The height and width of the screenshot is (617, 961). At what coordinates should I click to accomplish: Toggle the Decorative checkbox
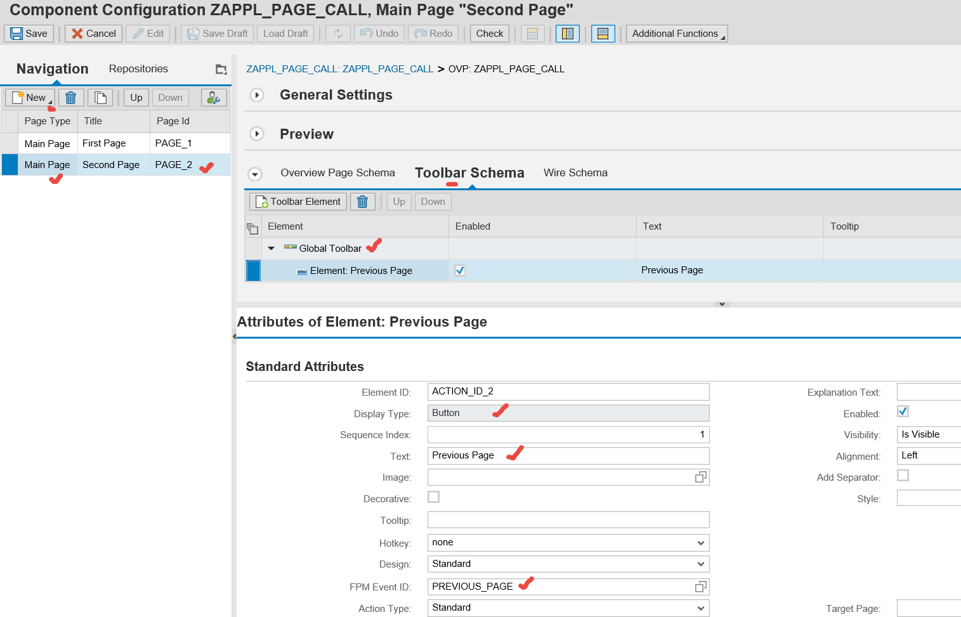point(434,497)
